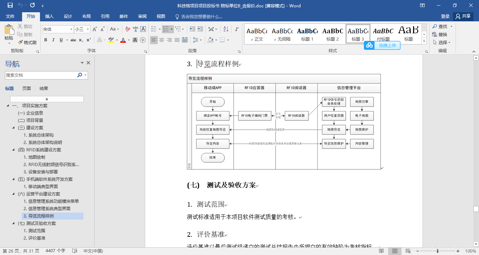The image size is (479, 255).
Task: Open the font name dropdown (宋体)
Action: coord(72,29)
